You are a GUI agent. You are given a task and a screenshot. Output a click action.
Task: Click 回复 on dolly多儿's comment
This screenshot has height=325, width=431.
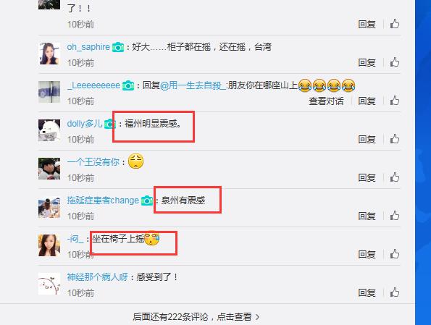(x=367, y=139)
